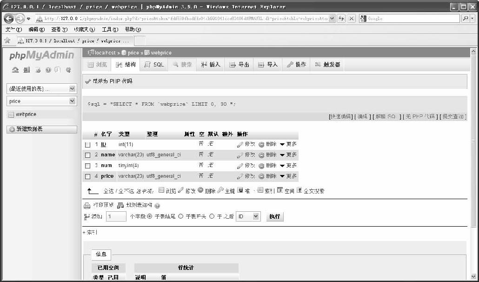Click the phpMyAdmin home icon in sidebar
Viewport: 479px width, 282px height.
(x=15, y=70)
